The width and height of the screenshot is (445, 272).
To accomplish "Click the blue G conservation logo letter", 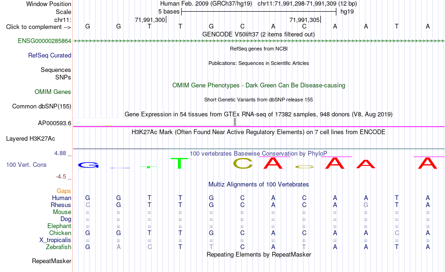I will click(88, 165).
